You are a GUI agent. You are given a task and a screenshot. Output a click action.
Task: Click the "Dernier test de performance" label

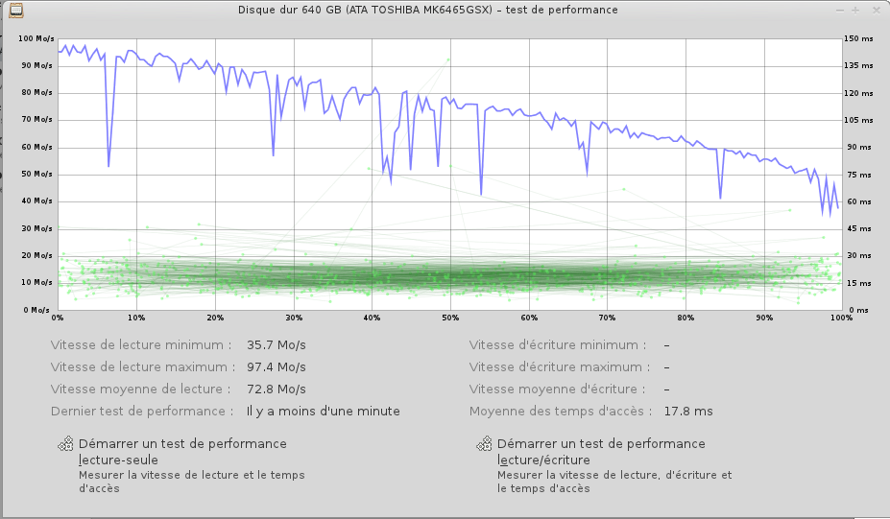pyautogui.click(x=142, y=411)
